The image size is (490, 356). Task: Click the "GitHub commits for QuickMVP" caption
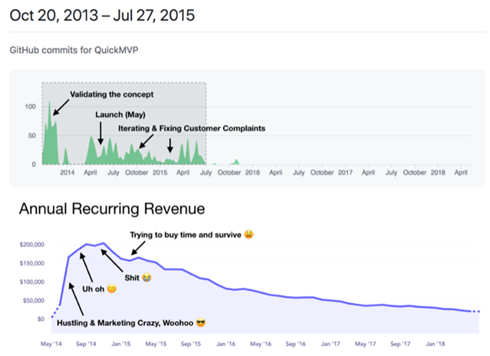(x=73, y=50)
